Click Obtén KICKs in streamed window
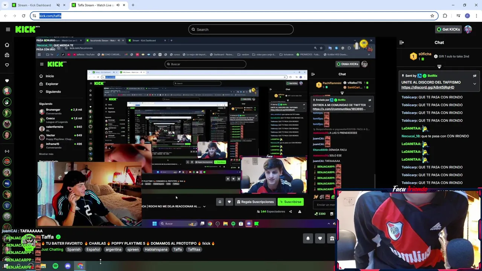The width and height of the screenshot is (482, 271). [x=347, y=64]
